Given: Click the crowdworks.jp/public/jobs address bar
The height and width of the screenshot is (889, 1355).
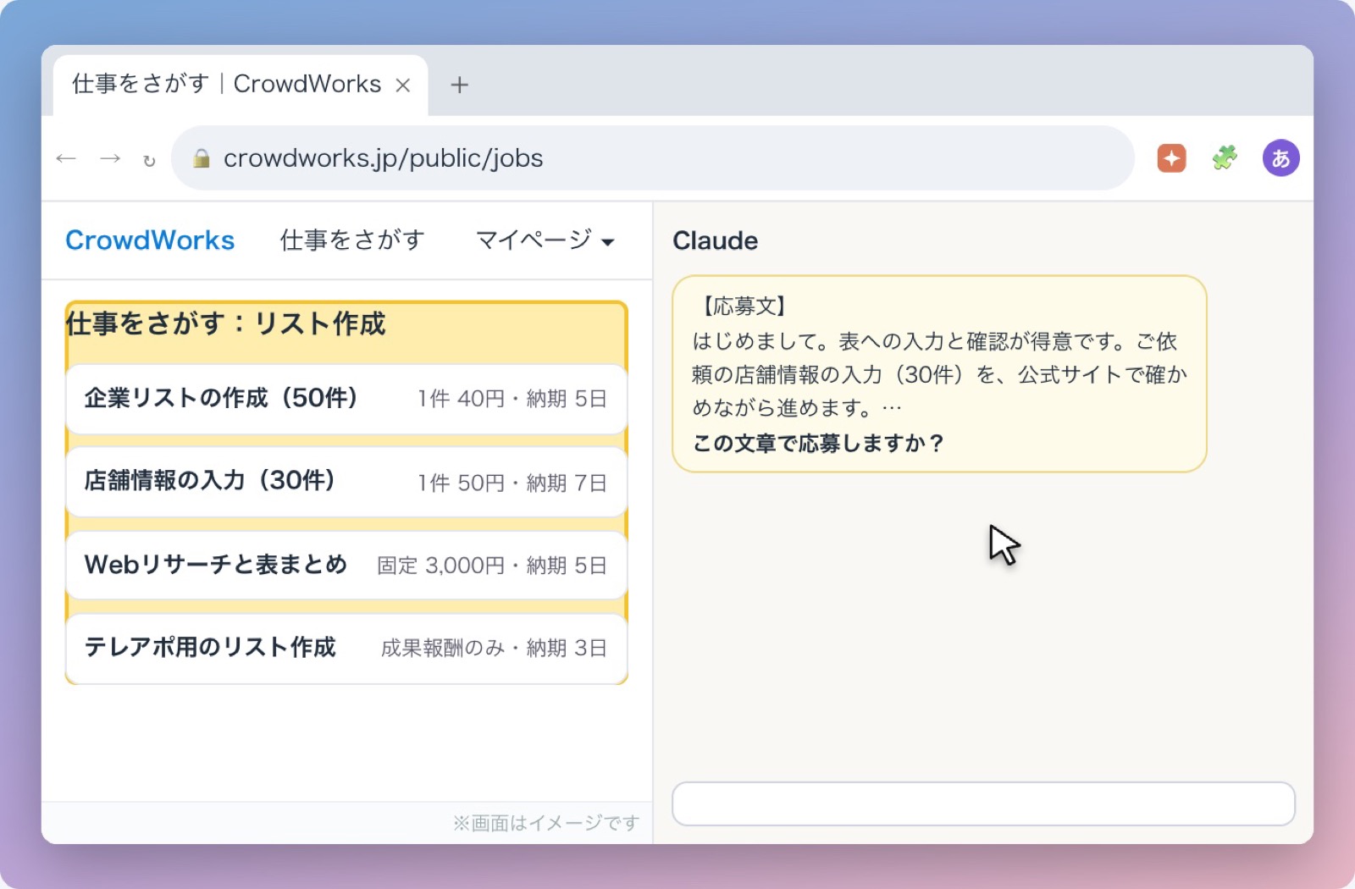Looking at the screenshot, I should 652,158.
